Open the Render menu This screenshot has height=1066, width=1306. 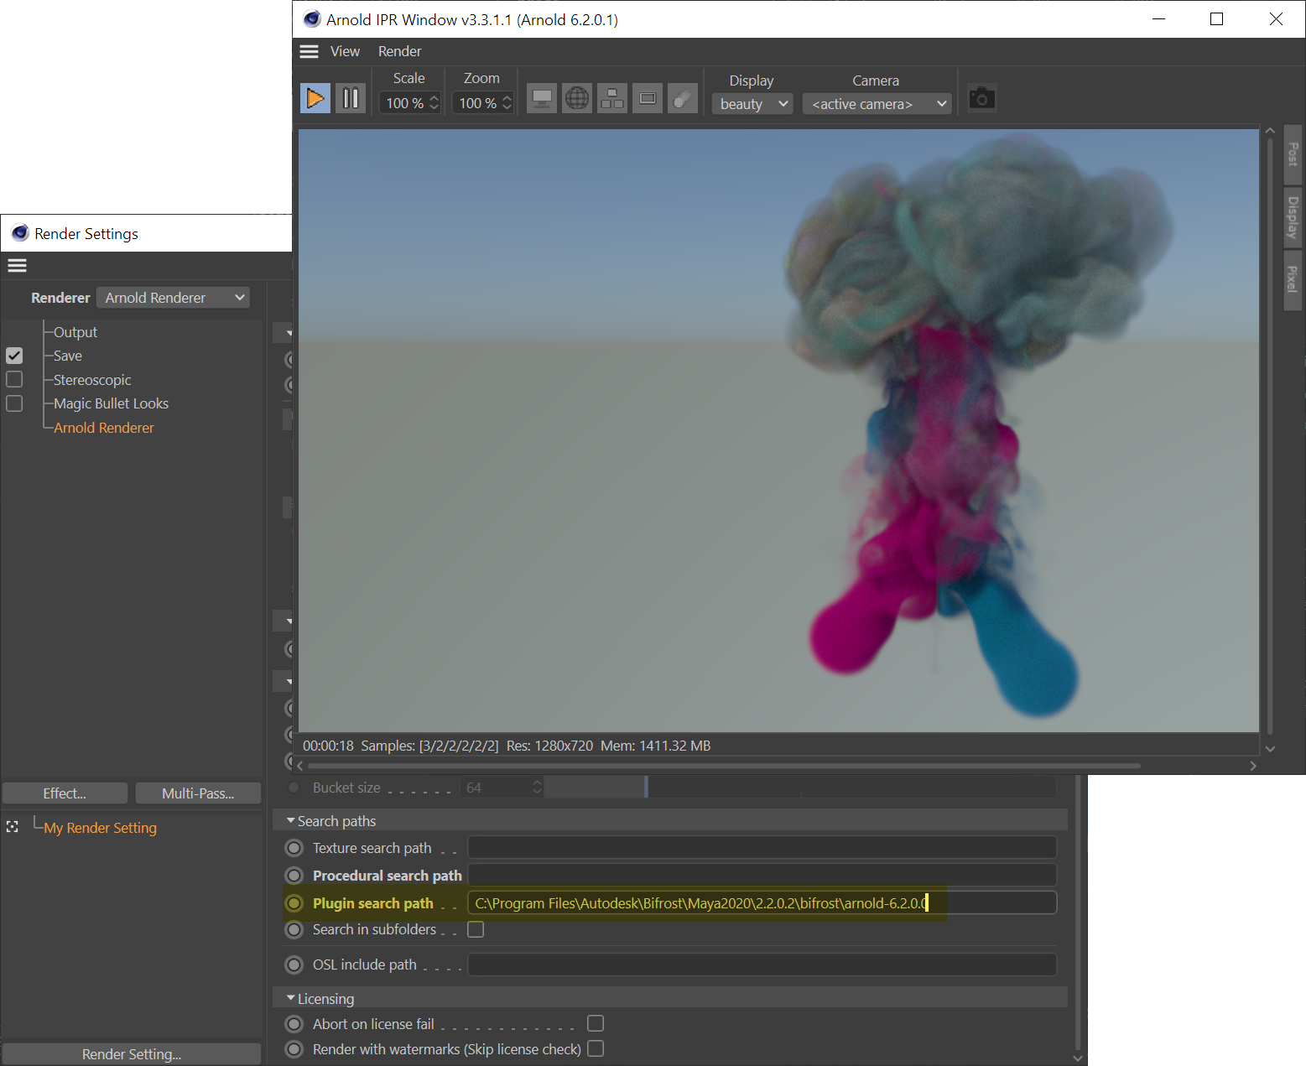click(399, 52)
